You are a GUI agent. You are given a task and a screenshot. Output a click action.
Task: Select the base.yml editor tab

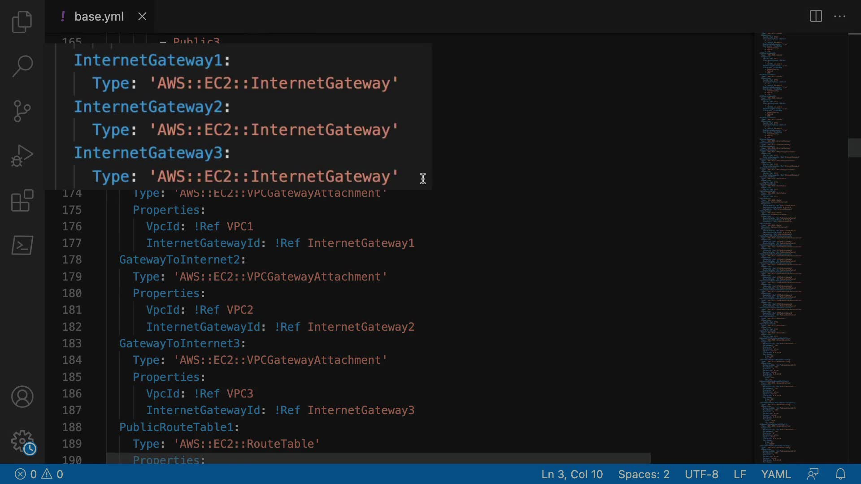coord(99,17)
